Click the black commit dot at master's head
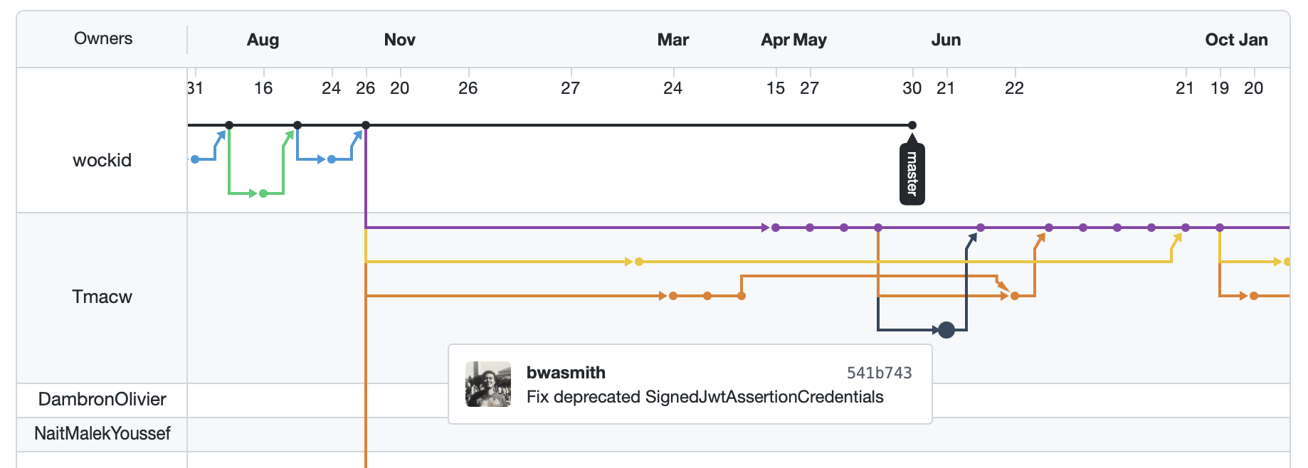The height and width of the screenshot is (468, 1308). tap(912, 125)
